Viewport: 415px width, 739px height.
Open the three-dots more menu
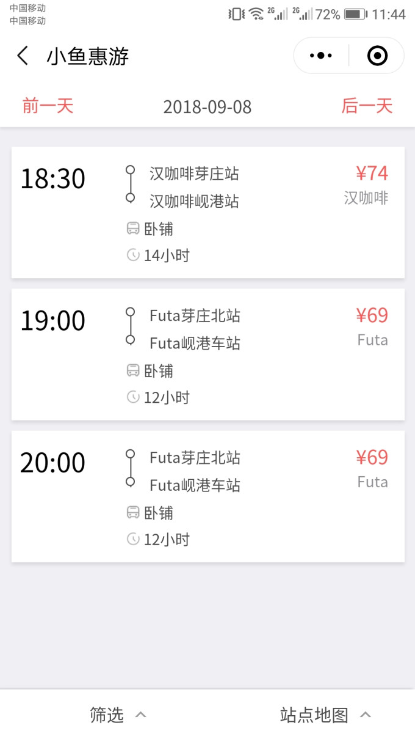tap(321, 56)
